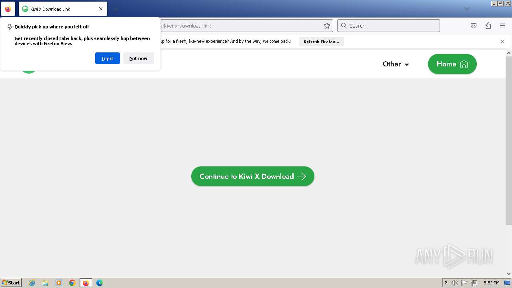Open volume control in tray

455,283
